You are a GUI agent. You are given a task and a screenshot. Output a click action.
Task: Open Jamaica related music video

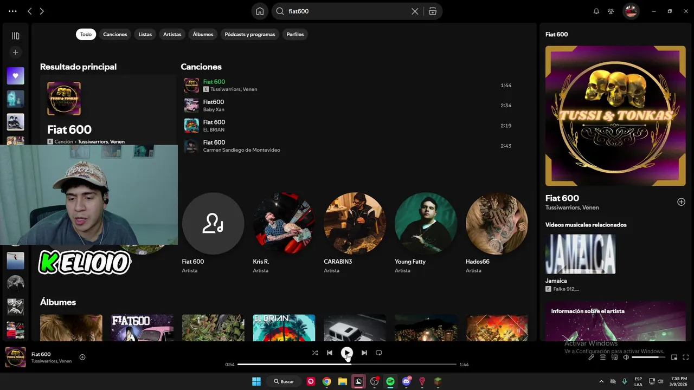tap(580, 254)
